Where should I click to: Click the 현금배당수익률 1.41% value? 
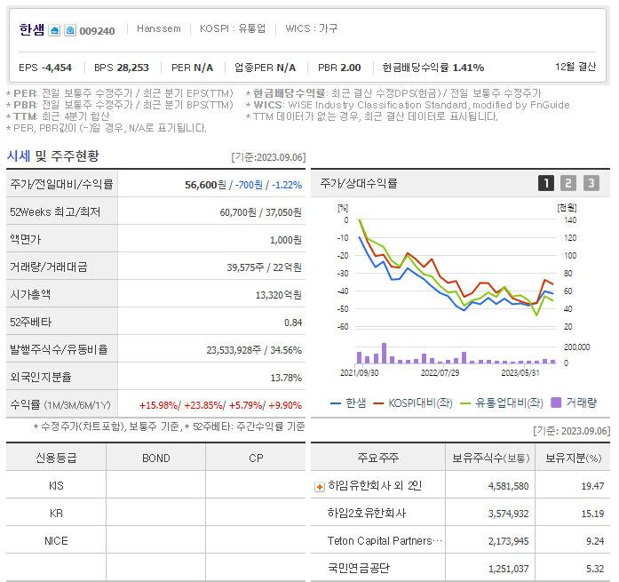coord(468,68)
